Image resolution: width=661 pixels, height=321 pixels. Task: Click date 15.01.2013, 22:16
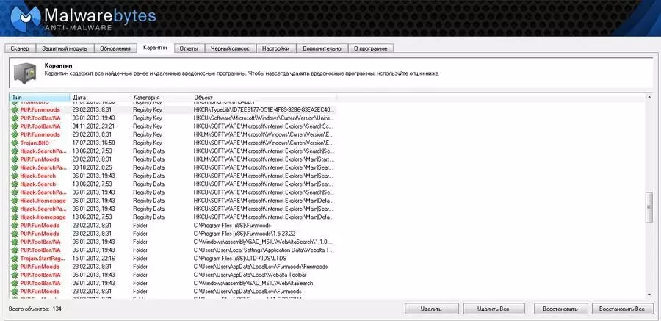tap(93, 258)
